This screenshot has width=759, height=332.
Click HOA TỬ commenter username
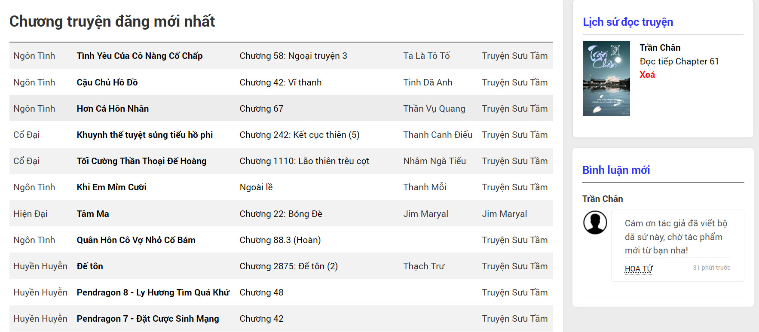(639, 269)
